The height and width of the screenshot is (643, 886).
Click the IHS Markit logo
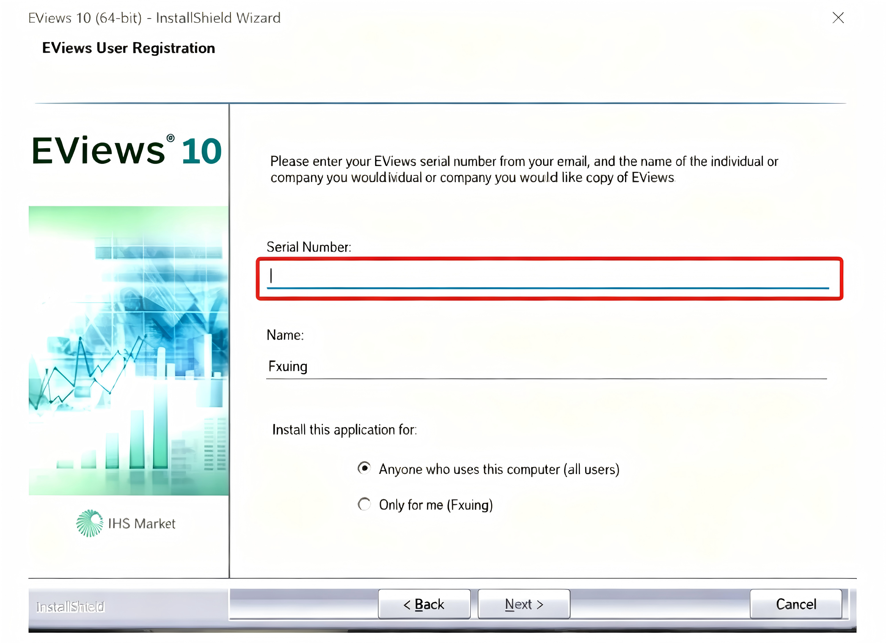126,524
